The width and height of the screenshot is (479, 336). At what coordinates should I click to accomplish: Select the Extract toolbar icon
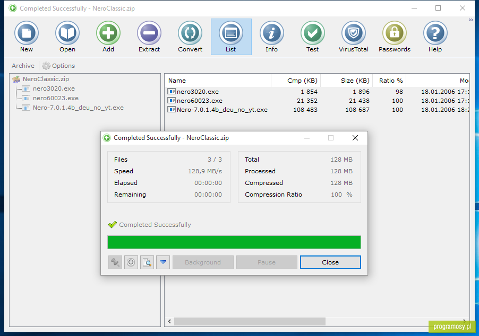149,33
